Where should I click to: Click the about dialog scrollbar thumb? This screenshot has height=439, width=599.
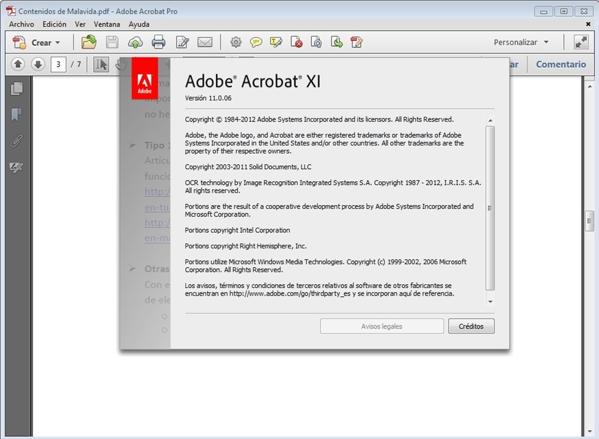[490, 208]
